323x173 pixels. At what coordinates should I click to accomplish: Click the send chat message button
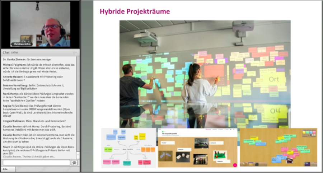[74, 163]
